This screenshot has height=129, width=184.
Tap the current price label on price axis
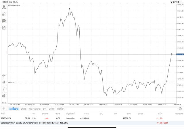tap(180, 54)
